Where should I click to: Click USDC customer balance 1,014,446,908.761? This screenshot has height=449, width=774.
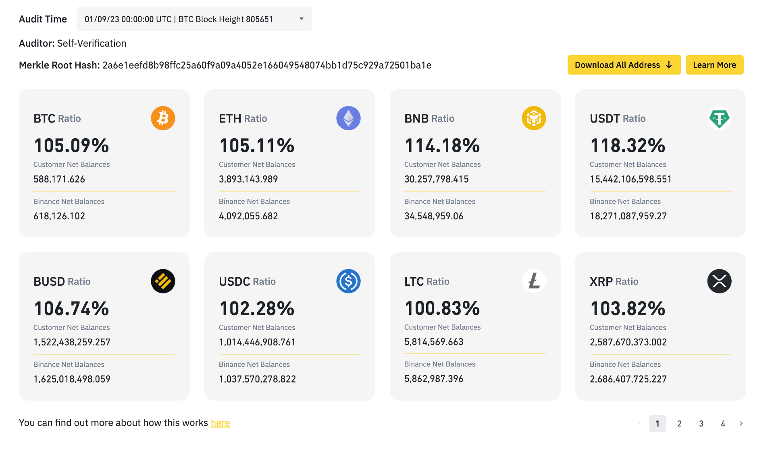point(257,342)
